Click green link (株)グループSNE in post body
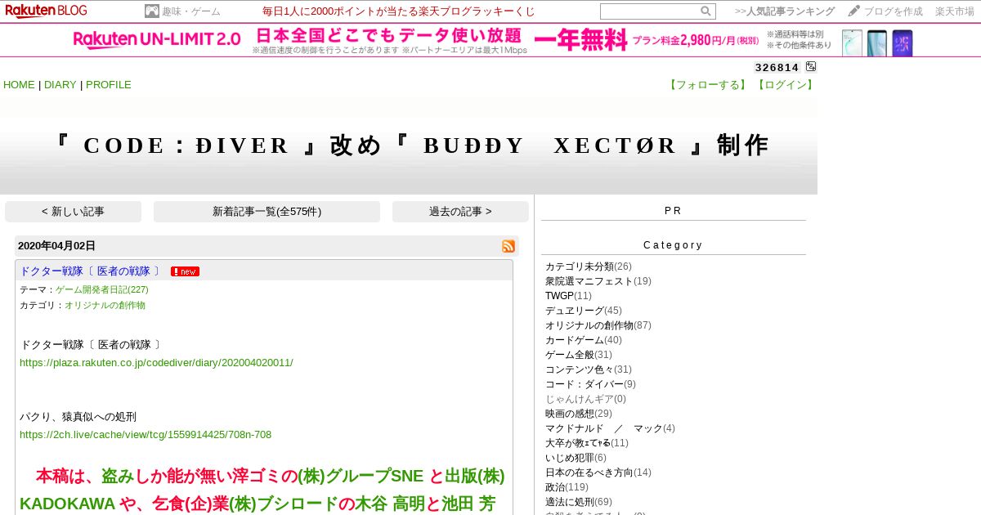Image resolution: width=981 pixels, height=515 pixels. click(x=361, y=477)
